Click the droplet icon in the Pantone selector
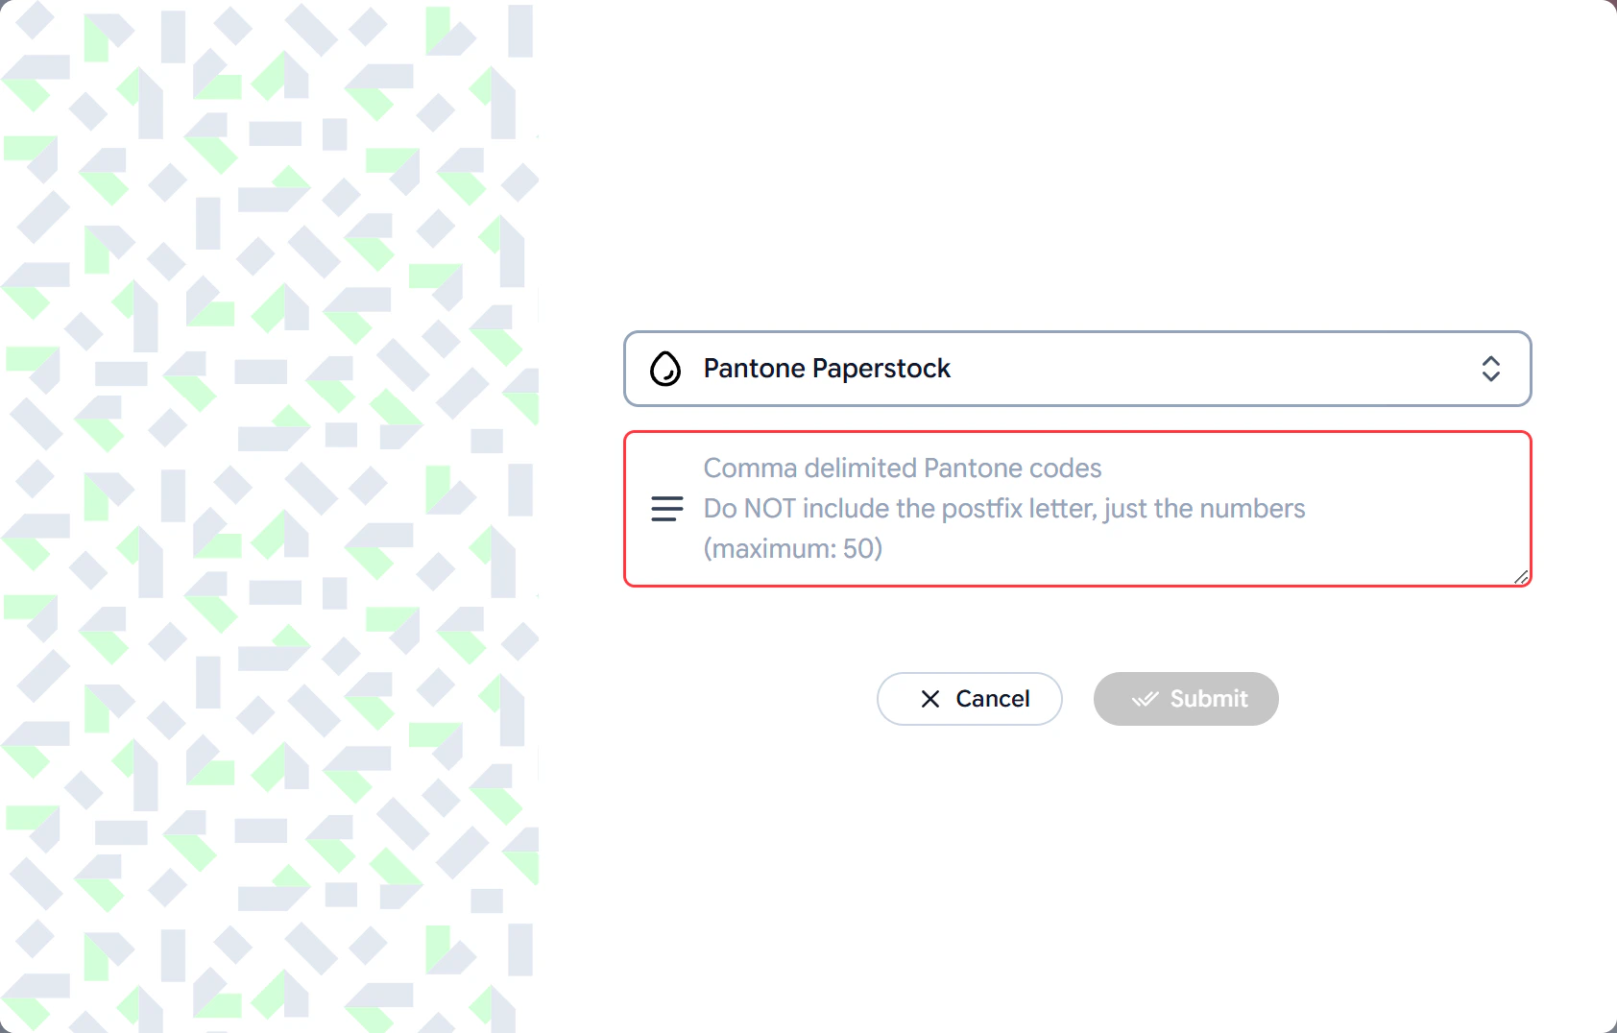The height and width of the screenshot is (1033, 1617). [665, 369]
